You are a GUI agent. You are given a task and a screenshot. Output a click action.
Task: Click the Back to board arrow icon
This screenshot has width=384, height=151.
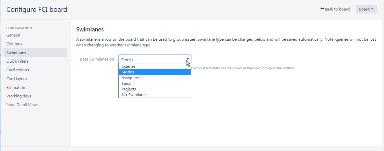click(x=322, y=9)
